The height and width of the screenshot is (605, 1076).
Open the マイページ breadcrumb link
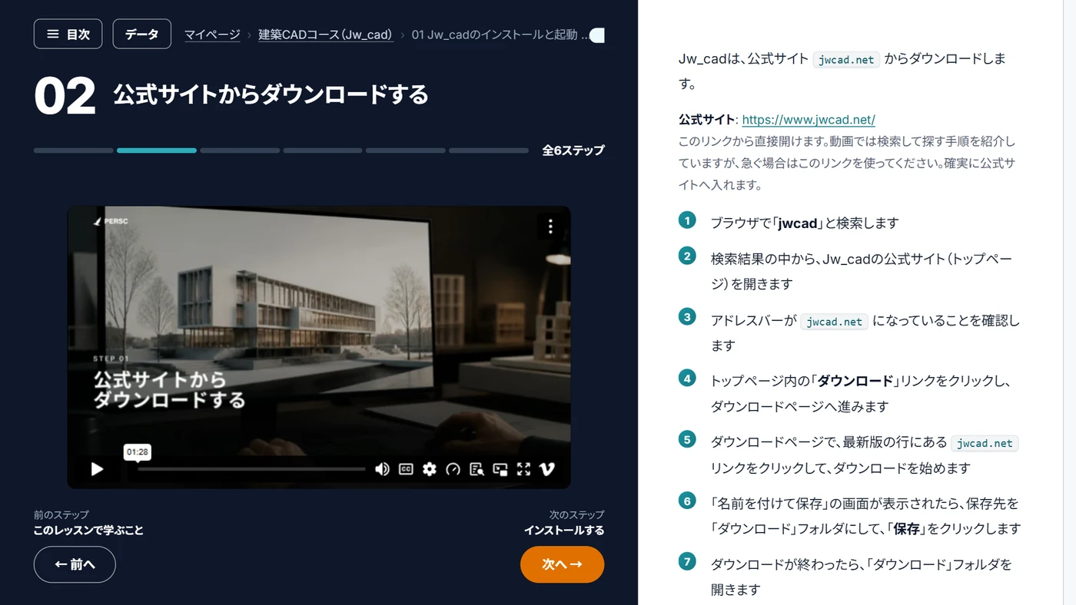(212, 35)
